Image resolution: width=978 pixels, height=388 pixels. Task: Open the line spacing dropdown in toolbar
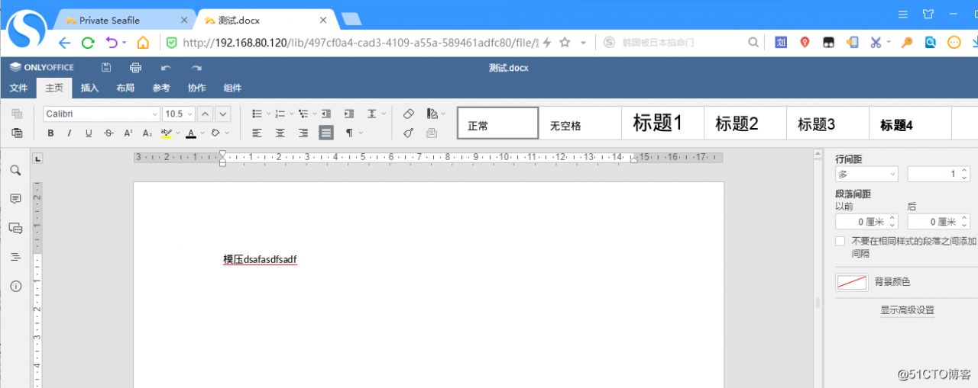tap(376, 114)
